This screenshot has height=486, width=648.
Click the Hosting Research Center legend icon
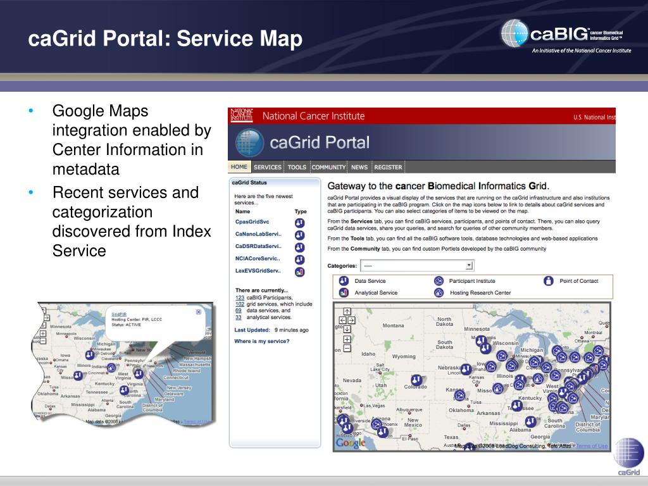tap(439, 292)
